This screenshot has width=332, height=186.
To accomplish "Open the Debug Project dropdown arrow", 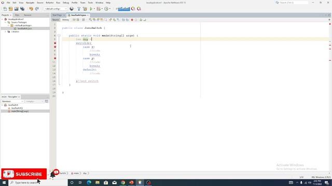I will coord(102,9).
